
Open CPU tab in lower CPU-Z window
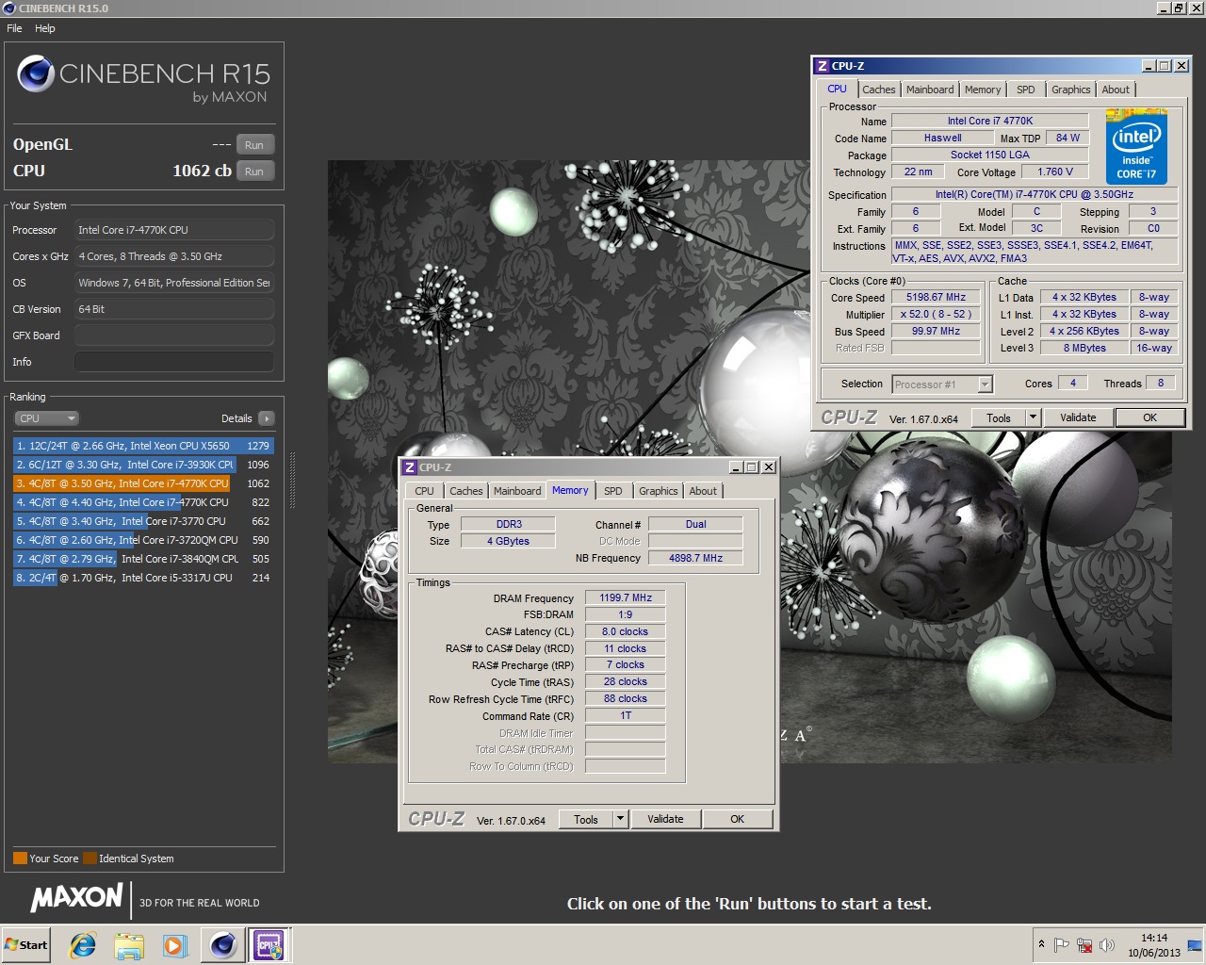point(425,491)
